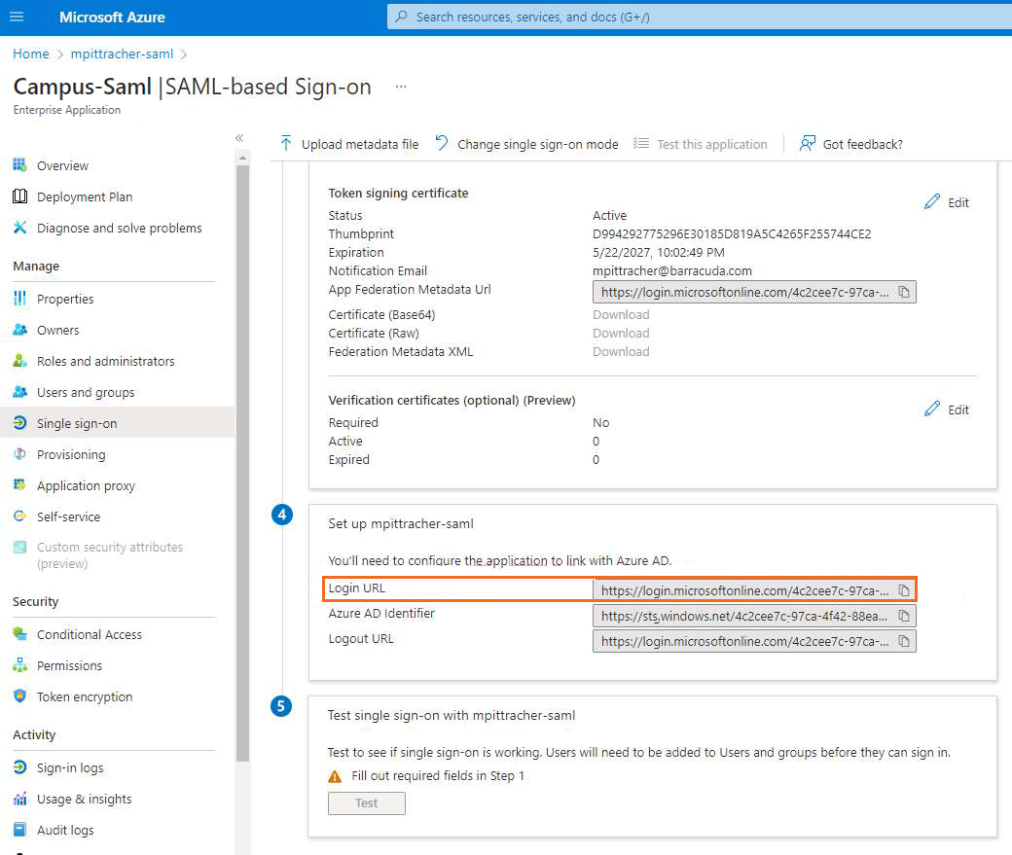Copy the App Federation Metadata Url

coord(904,293)
